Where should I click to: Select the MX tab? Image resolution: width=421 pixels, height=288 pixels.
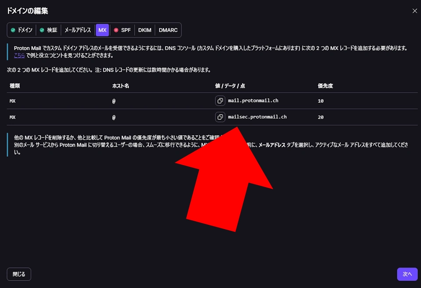(102, 30)
